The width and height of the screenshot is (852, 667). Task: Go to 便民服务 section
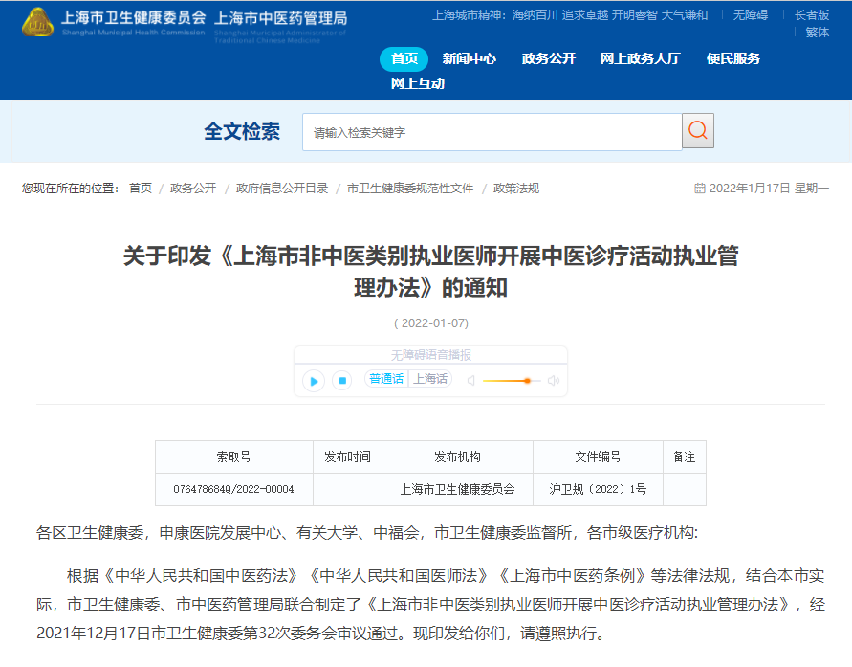click(x=732, y=58)
